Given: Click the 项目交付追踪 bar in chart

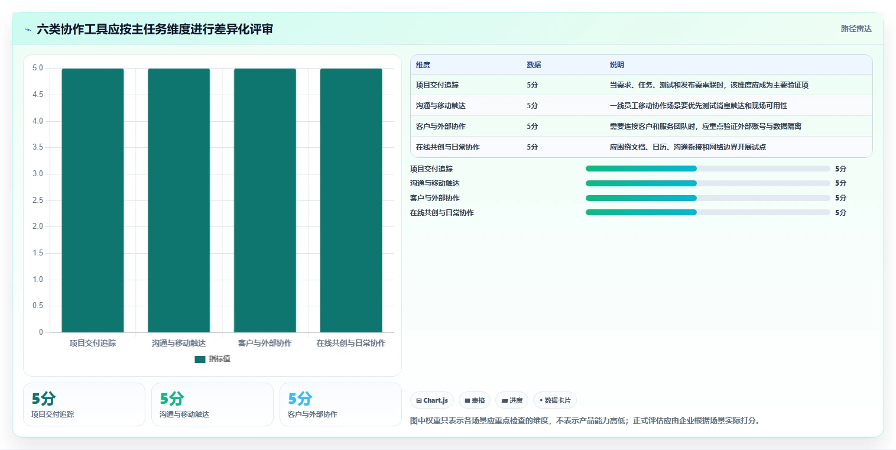Looking at the screenshot, I should coord(93,200).
